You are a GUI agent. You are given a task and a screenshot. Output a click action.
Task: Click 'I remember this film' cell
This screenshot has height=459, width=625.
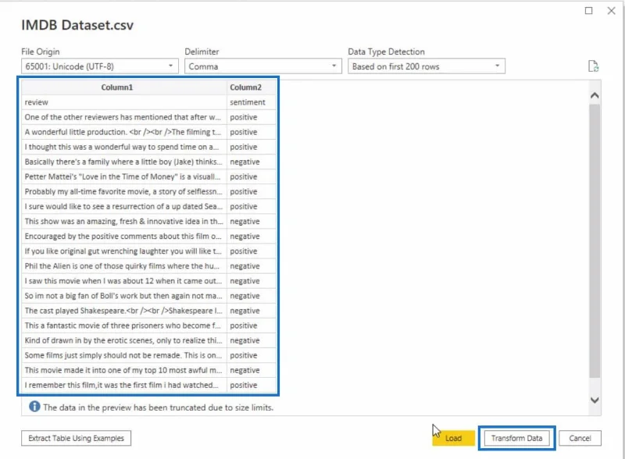pyautogui.click(x=124, y=385)
